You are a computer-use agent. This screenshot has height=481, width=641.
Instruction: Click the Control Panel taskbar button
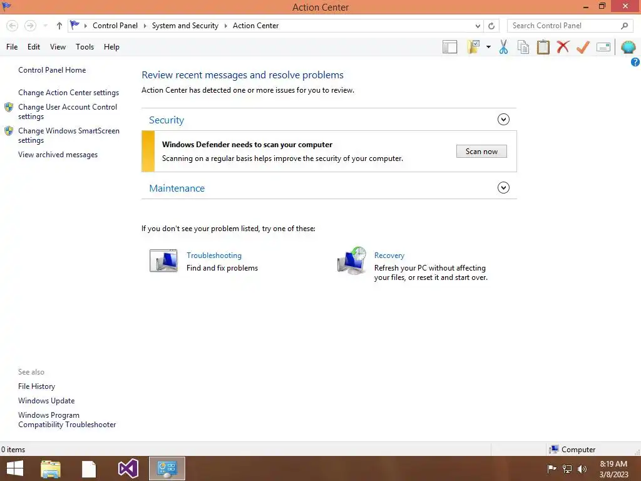167,468
